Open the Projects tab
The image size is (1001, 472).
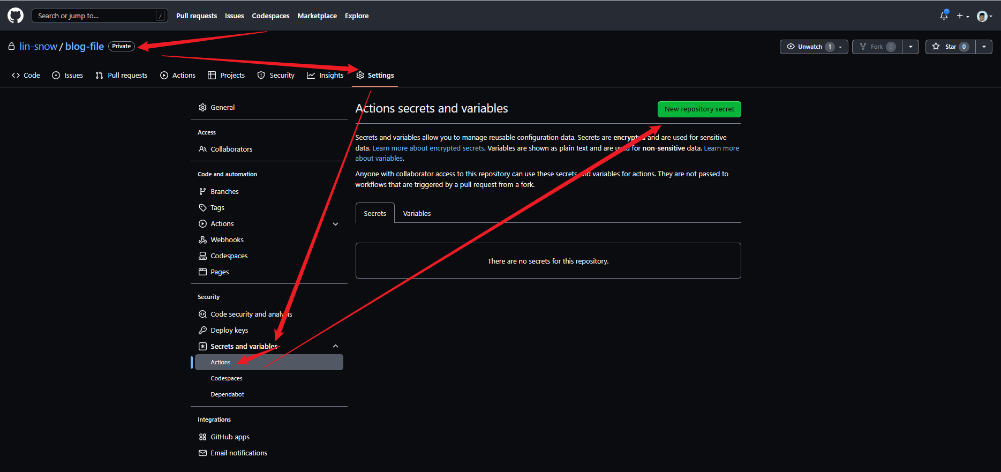pyautogui.click(x=226, y=75)
